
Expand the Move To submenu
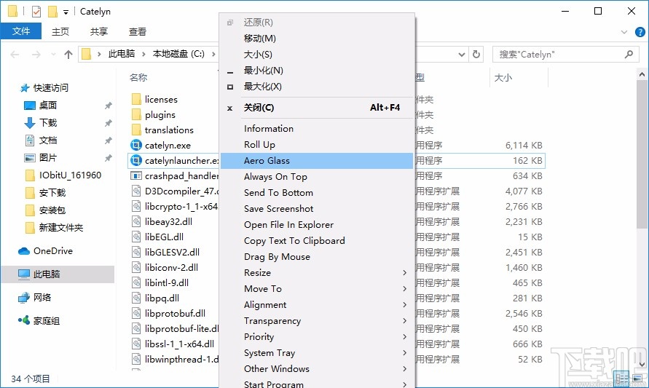click(x=317, y=289)
